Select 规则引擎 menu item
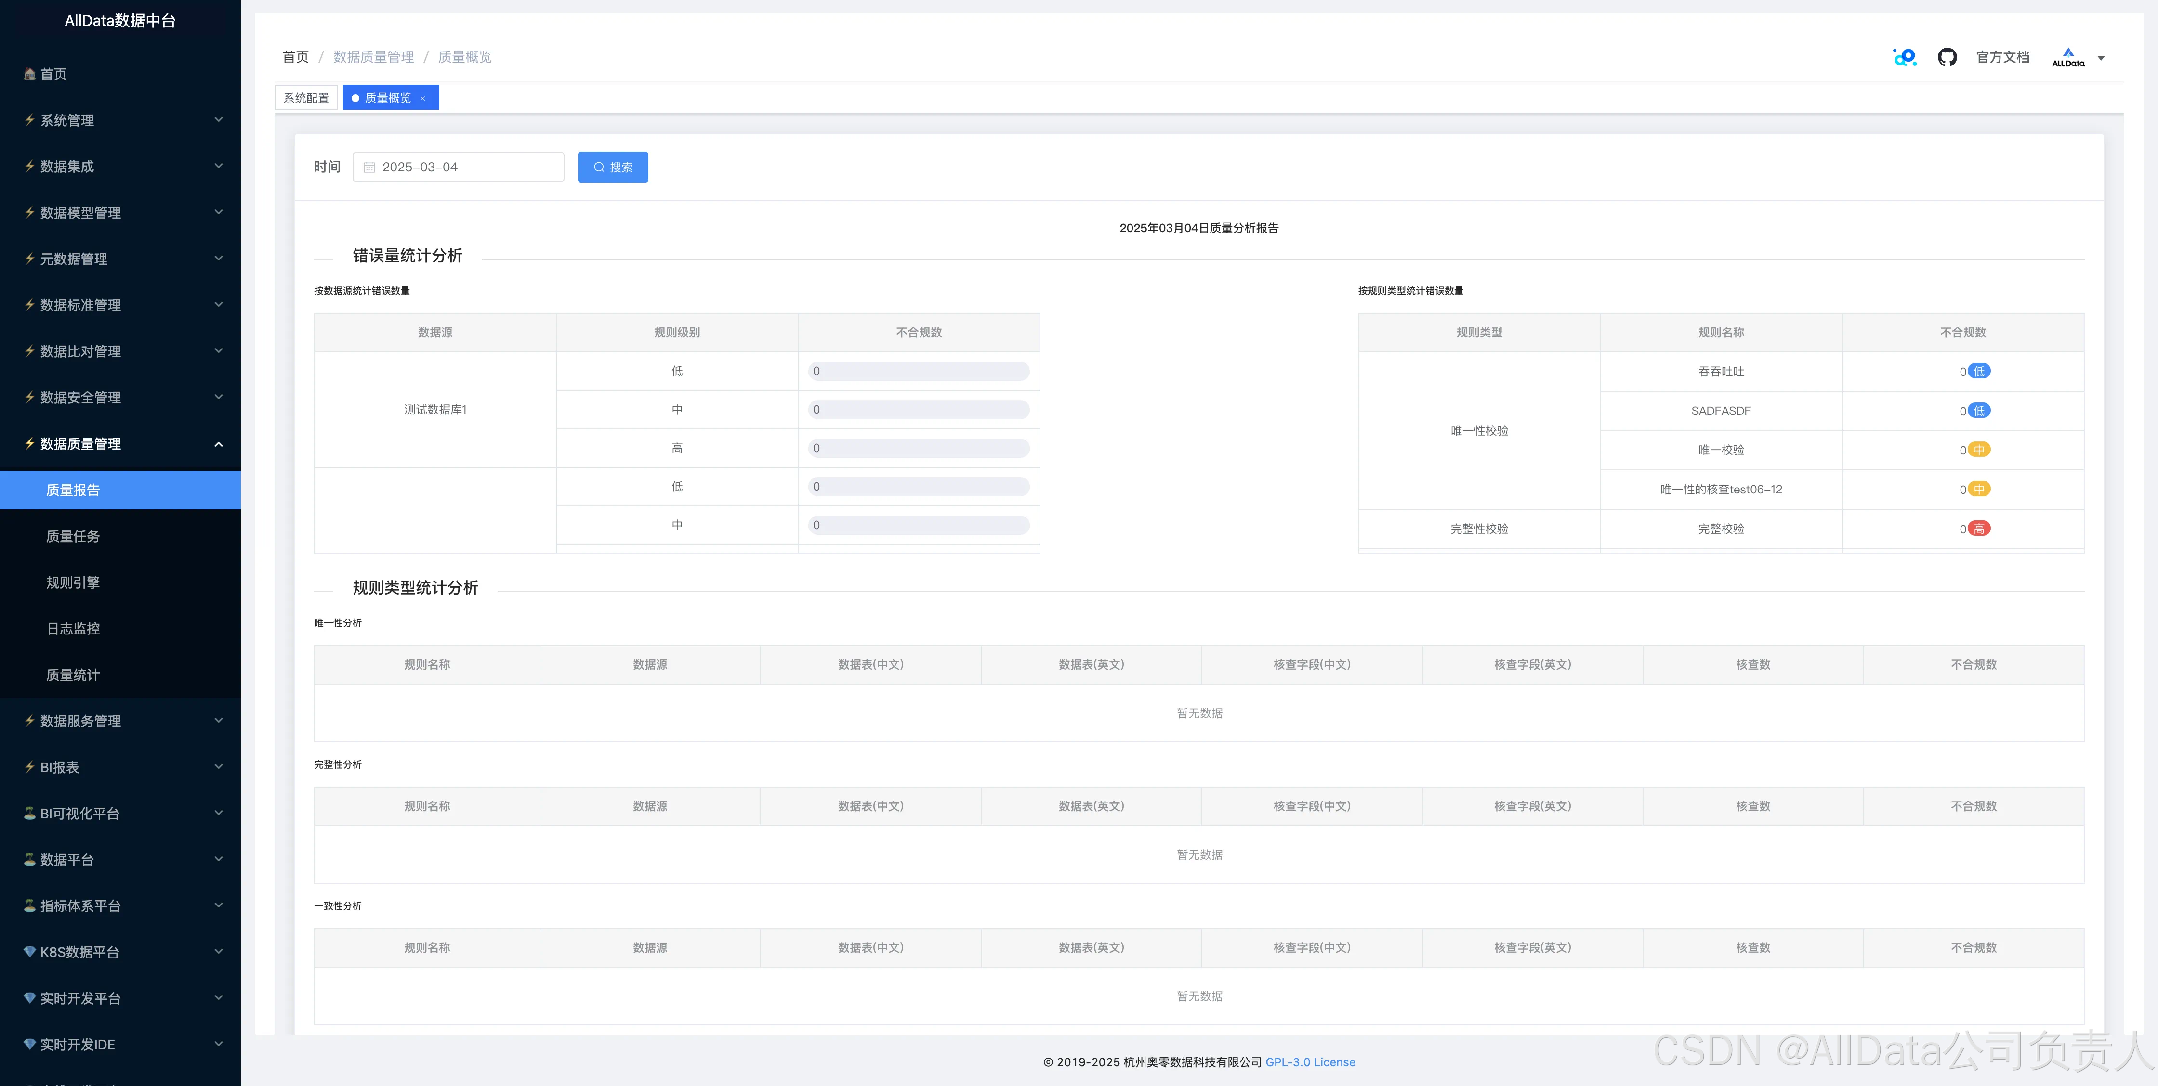The image size is (2158, 1086). click(73, 582)
